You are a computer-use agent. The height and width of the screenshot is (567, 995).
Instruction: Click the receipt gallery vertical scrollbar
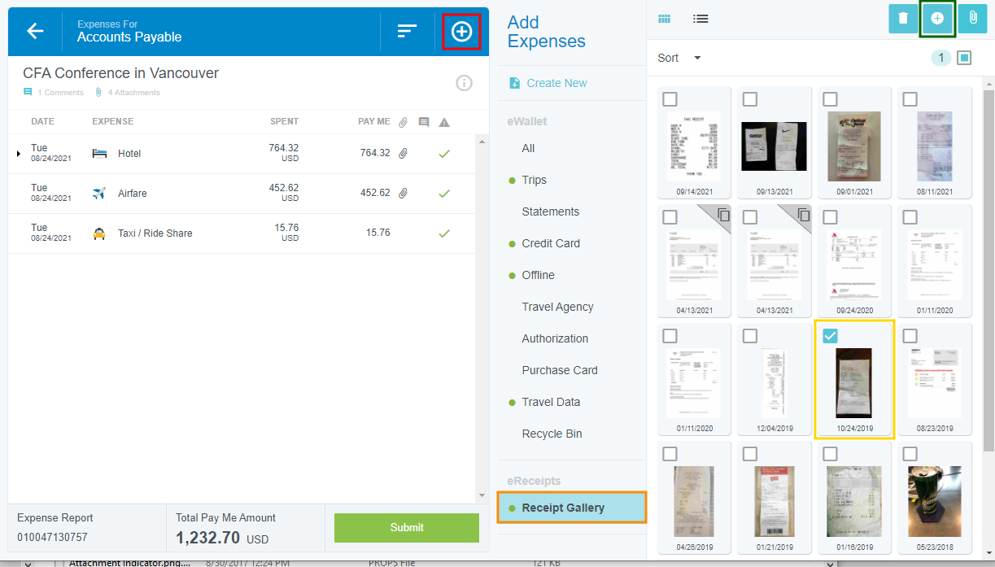click(x=988, y=268)
